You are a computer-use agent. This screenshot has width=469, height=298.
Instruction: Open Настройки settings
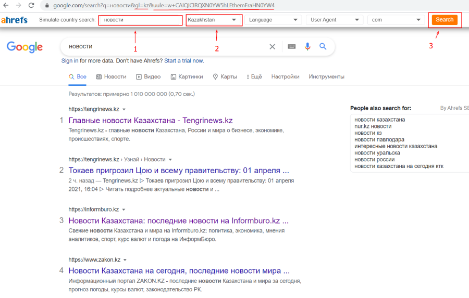[286, 77]
